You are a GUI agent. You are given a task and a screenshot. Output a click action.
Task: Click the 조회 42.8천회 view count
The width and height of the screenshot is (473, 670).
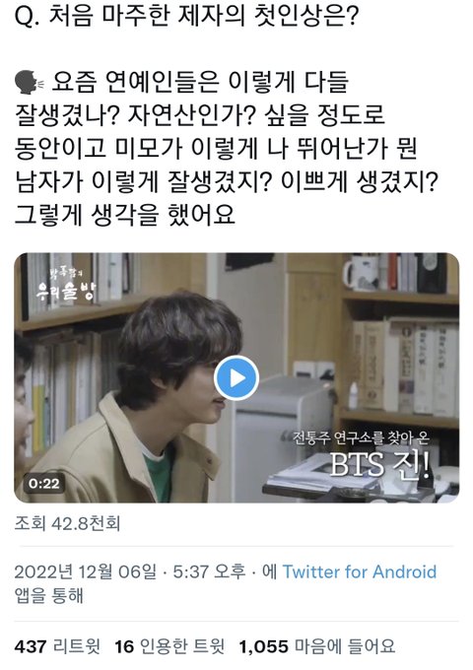(68, 523)
